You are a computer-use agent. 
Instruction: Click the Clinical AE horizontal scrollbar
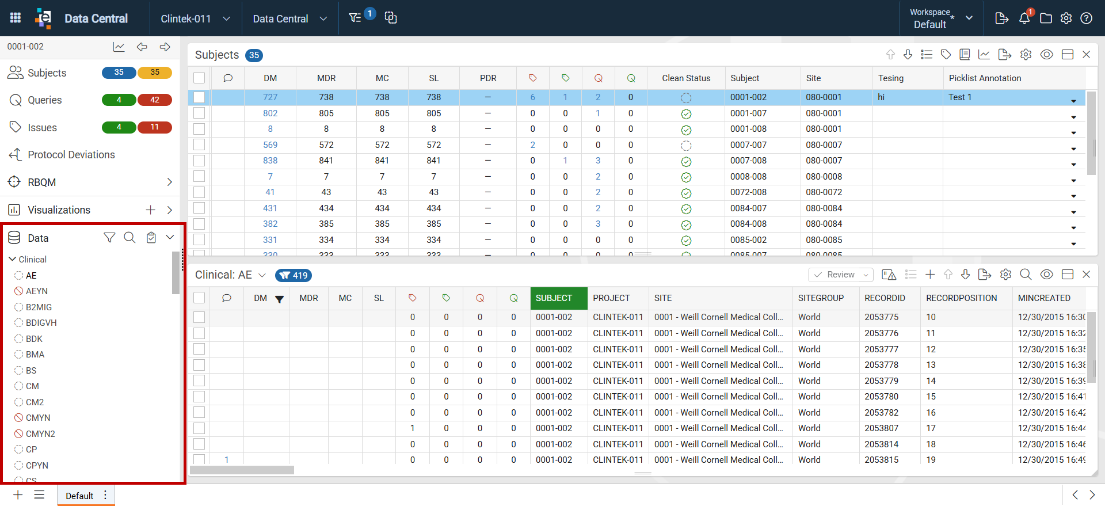click(x=242, y=470)
